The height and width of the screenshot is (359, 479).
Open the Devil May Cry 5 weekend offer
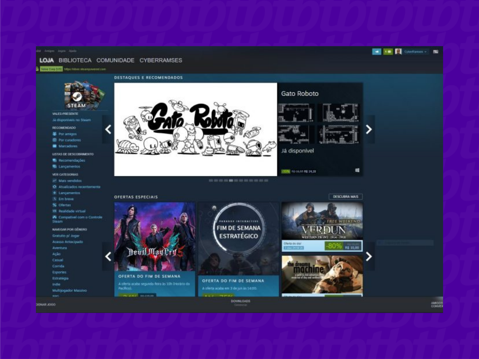[155, 249]
